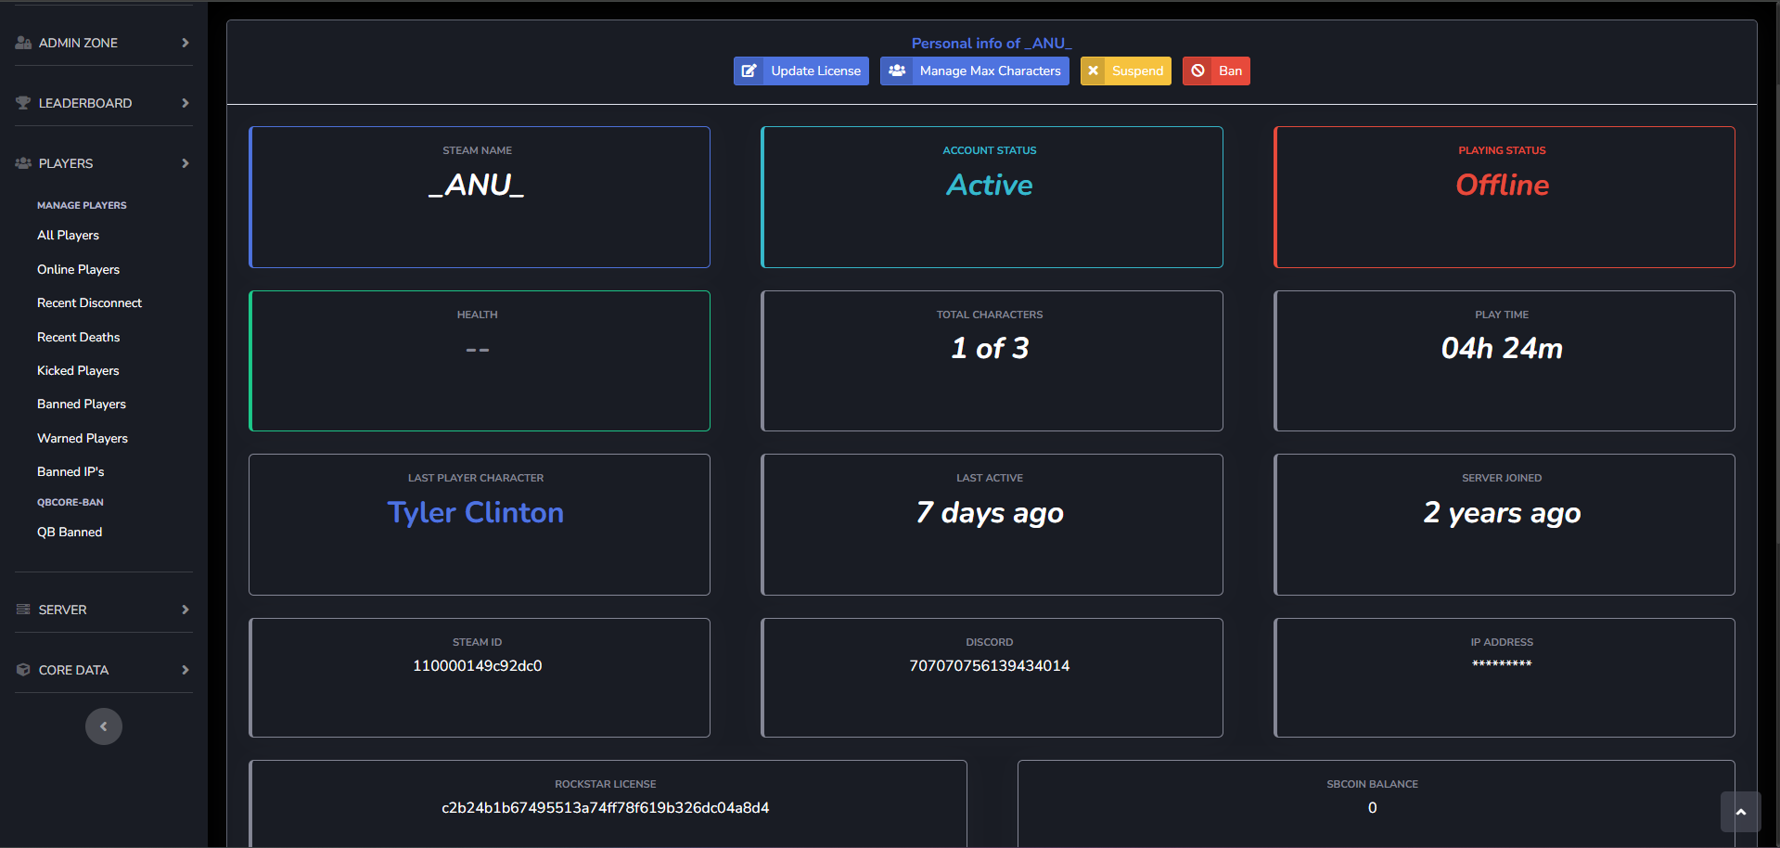
Task: Expand the Server section chevron
Action: point(186,610)
